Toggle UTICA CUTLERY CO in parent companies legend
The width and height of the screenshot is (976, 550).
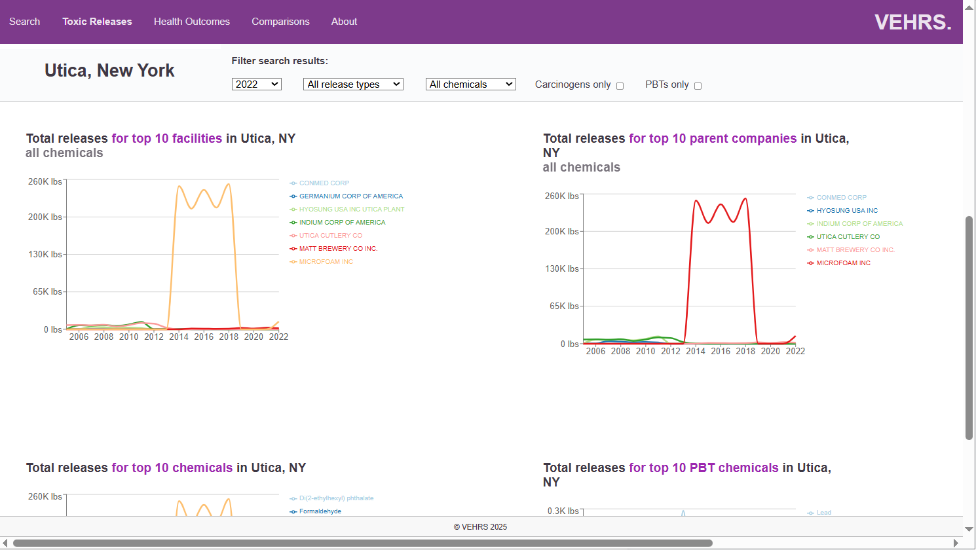pyautogui.click(x=843, y=237)
